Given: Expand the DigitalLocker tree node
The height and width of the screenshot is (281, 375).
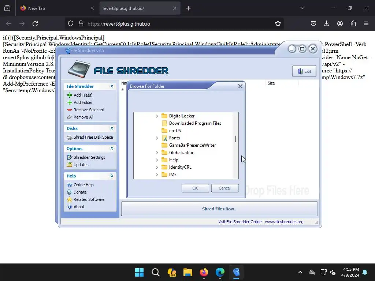Looking at the screenshot, I should pyautogui.click(x=157, y=116).
